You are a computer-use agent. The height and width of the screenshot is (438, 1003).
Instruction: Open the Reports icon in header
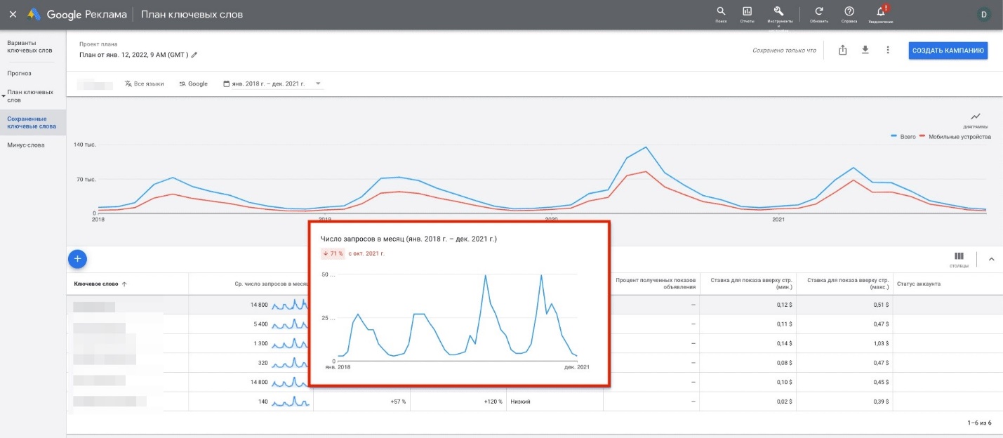(x=747, y=12)
